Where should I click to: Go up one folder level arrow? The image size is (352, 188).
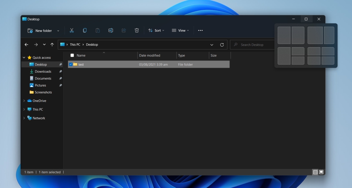[52, 45]
